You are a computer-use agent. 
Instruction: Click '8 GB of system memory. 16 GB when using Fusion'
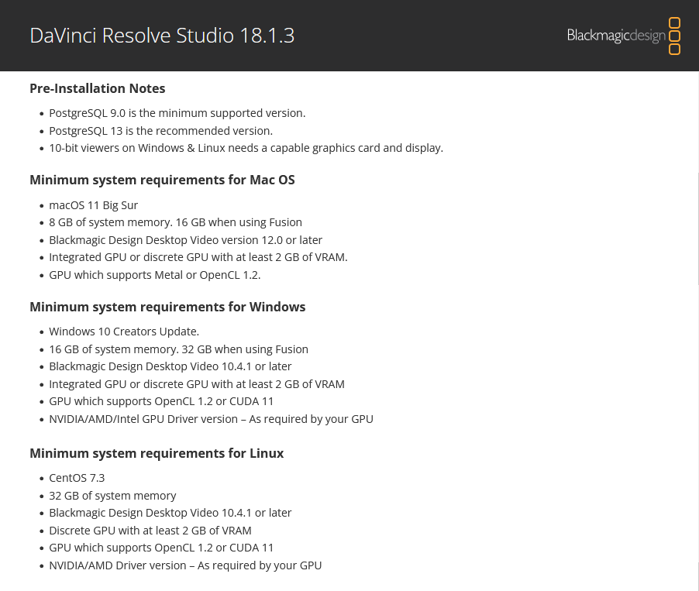pyautogui.click(x=175, y=222)
